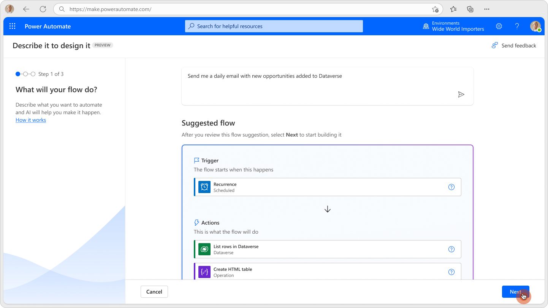Screen dimensions: 548x308
Task: Reload the page with refresh icon
Action: [43, 9]
